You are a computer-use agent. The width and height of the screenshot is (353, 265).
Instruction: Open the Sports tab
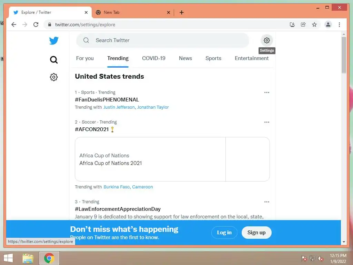coord(213,58)
